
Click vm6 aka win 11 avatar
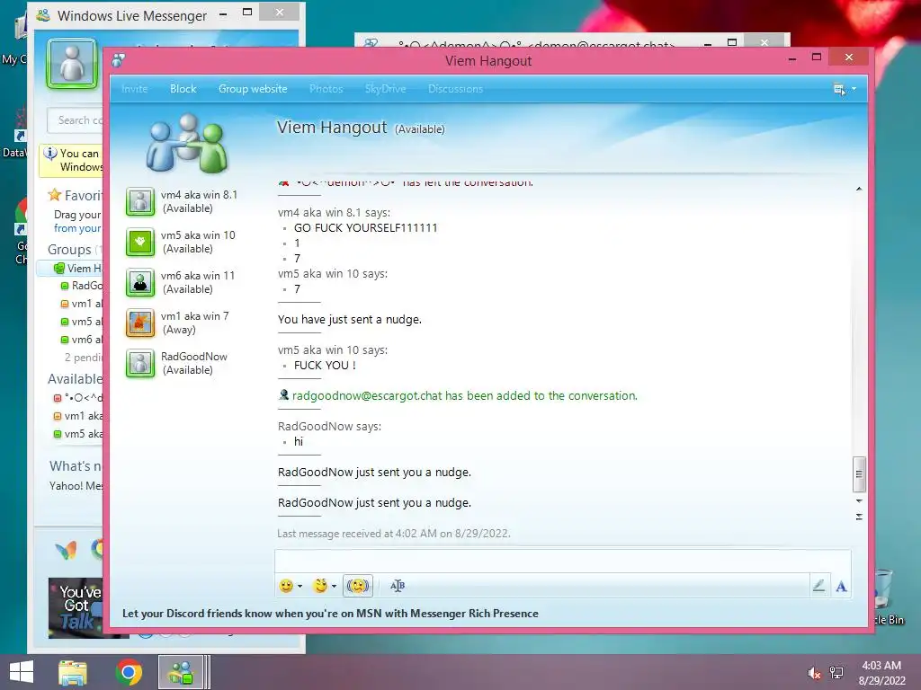pyautogui.click(x=140, y=283)
